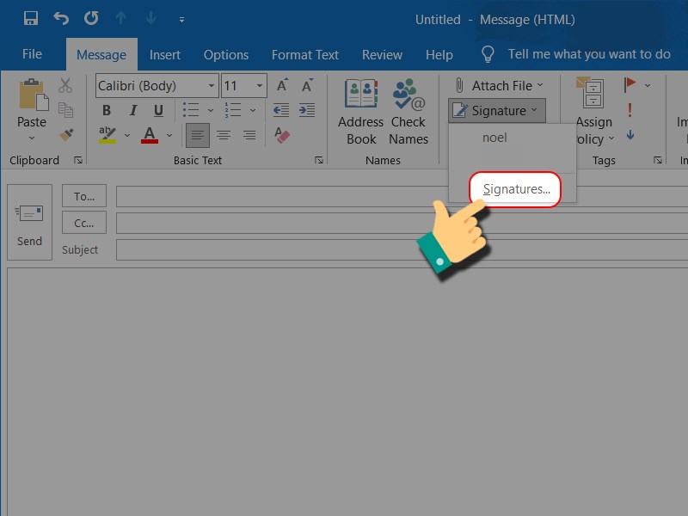The height and width of the screenshot is (516, 688).
Task: Choose Signatures... from the dropdown menu
Action: pyautogui.click(x=516, y=189)
